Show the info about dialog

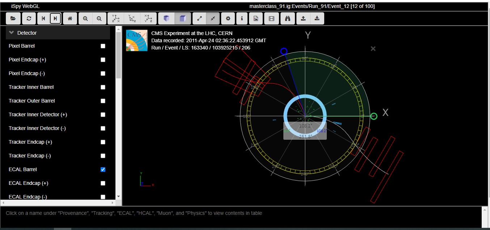click(x=242, y=18)
